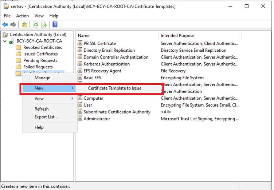Open the File menu

(7, 16)
